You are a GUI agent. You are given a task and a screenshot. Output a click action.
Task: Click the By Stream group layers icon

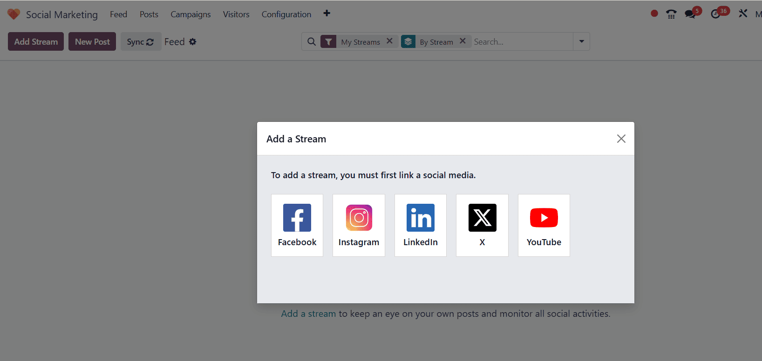[x=408, y=42]
